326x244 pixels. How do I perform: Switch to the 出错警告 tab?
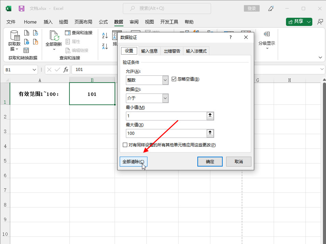(172, 51)
